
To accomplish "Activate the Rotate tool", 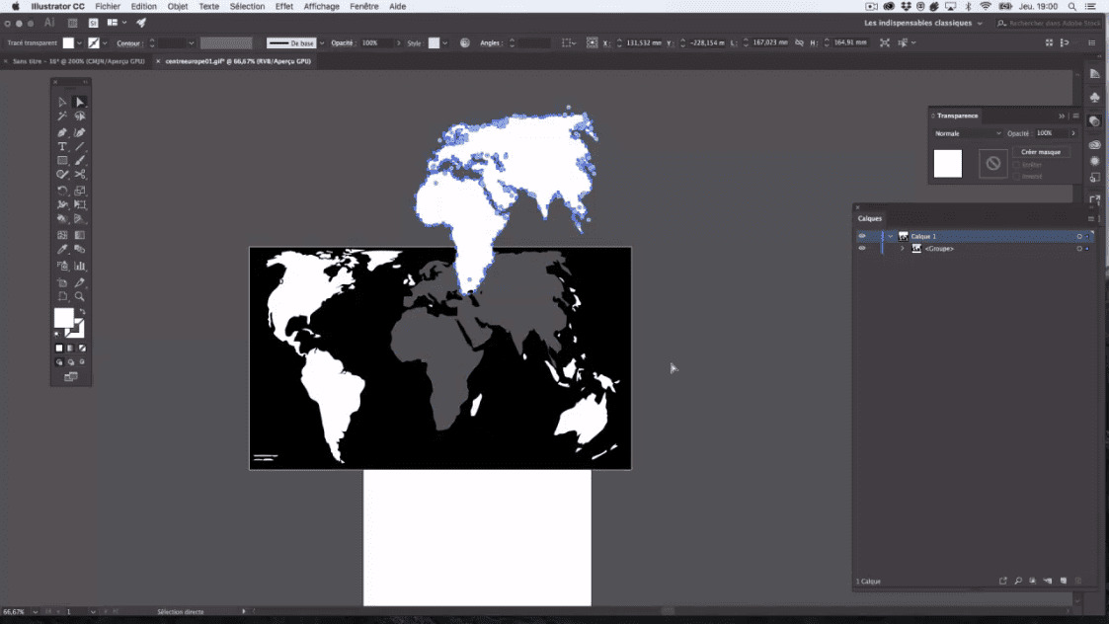I will 61,190.
